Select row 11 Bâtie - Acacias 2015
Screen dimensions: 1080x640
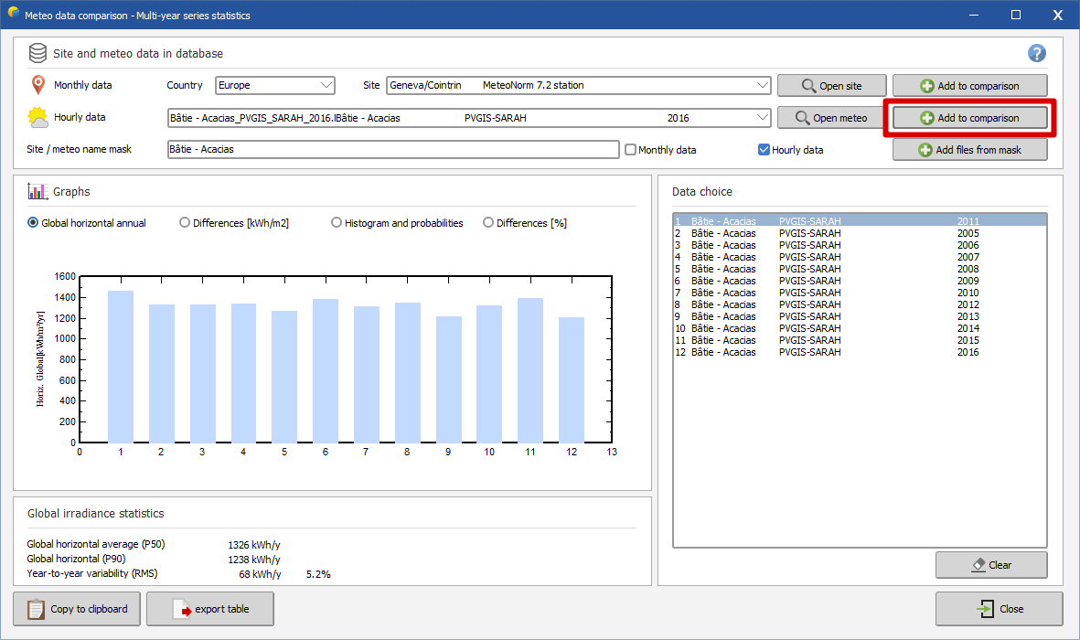coord(860,340)
